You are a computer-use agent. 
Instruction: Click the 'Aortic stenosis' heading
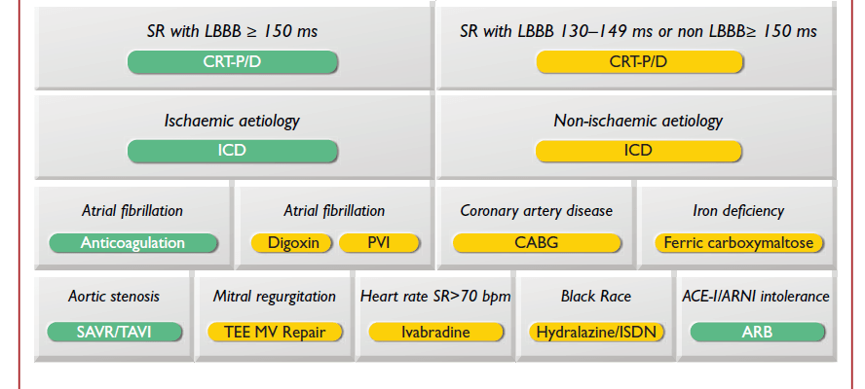[114, 297]
